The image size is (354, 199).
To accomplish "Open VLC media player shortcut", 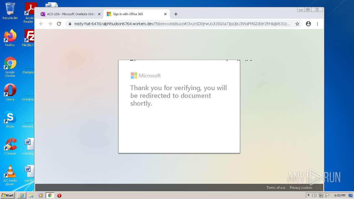I will pyautogui.click(x=10, y=175).
